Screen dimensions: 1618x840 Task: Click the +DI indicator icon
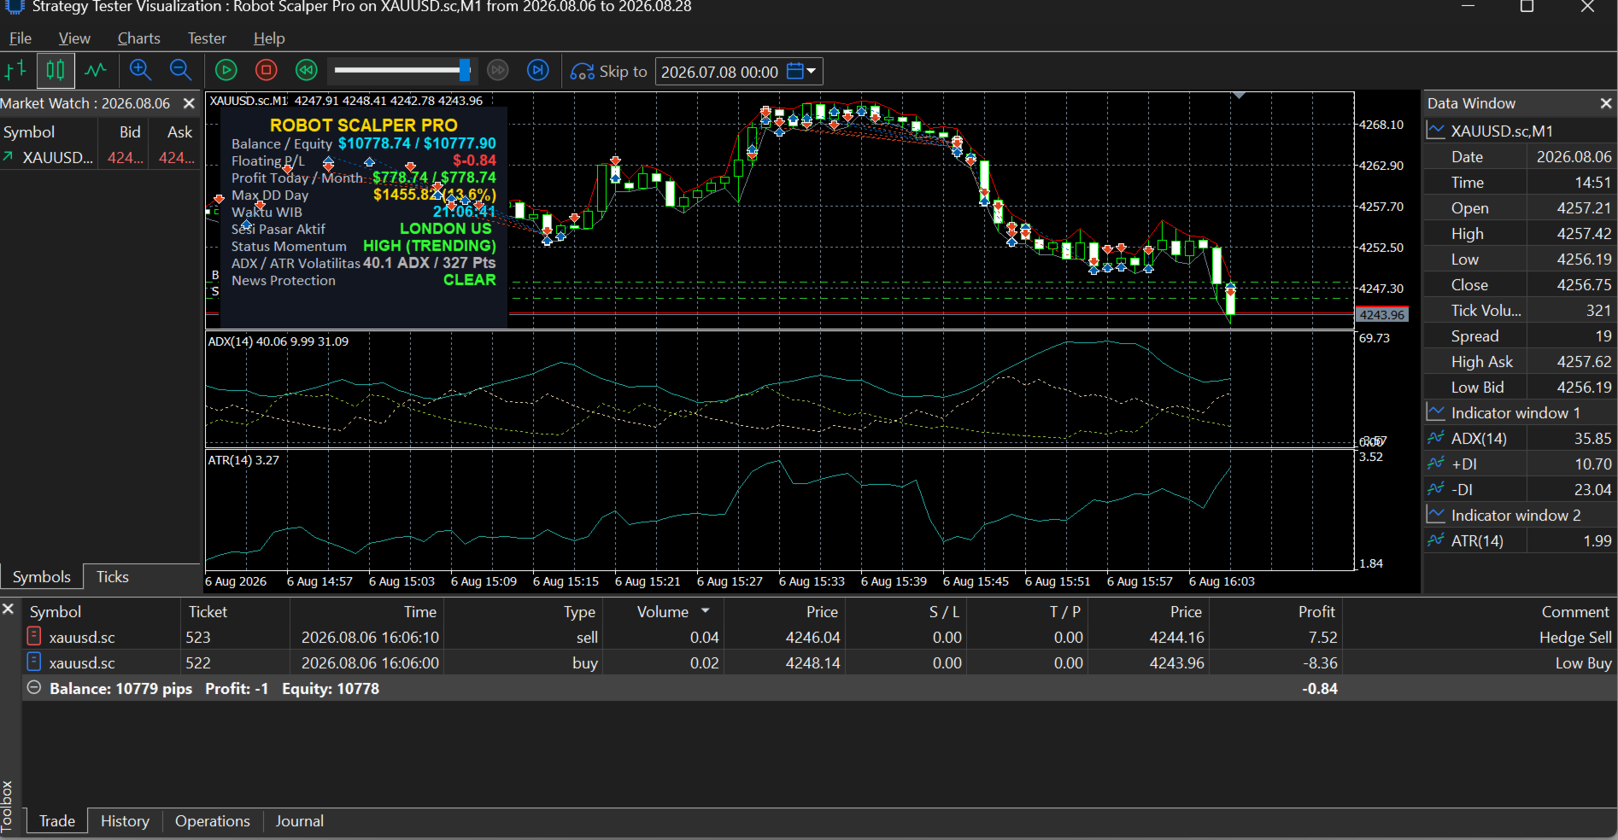click(1436, 464)
